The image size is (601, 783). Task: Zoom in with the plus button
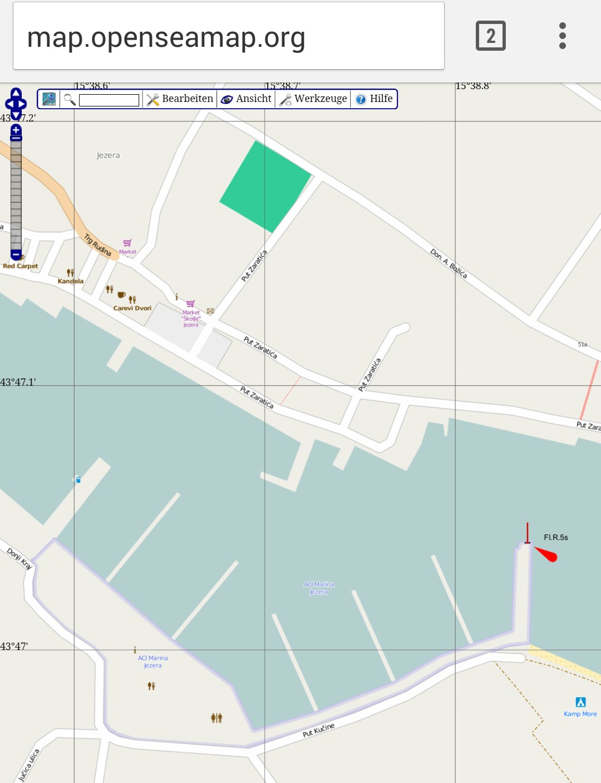click(16, 130)
